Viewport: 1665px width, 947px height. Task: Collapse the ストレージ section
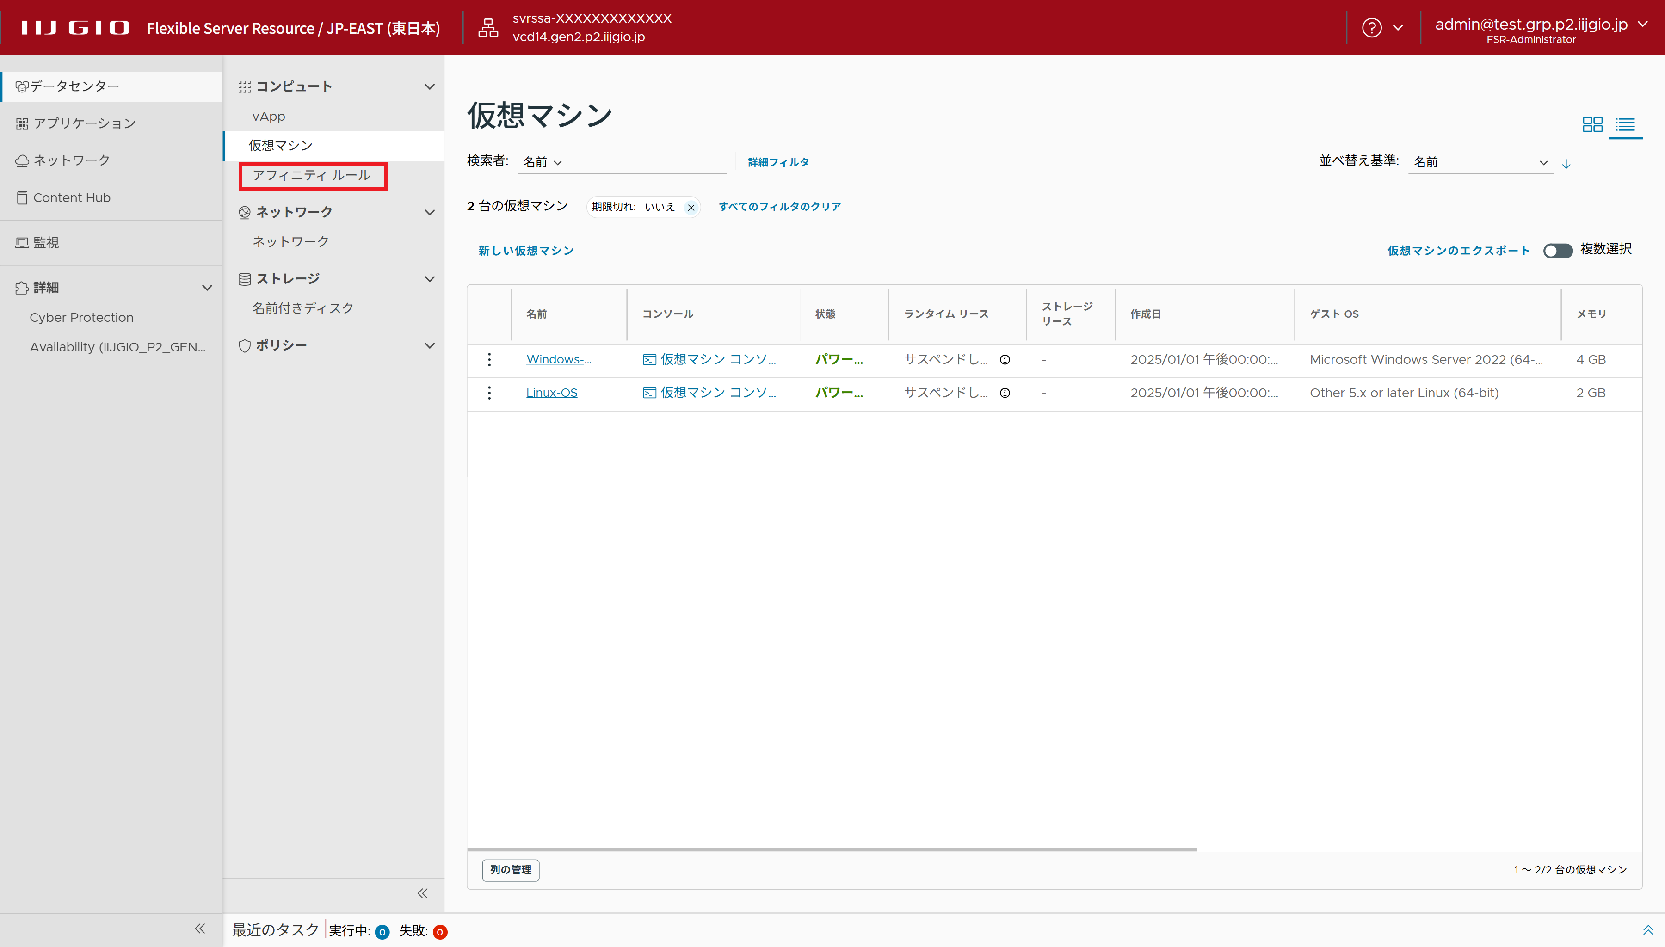[429, 279]
